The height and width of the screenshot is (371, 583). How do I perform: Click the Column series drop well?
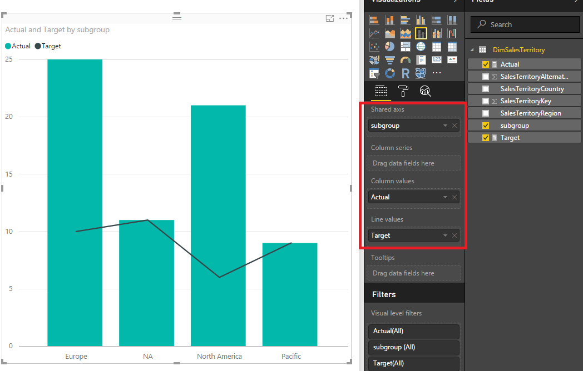pyautogui.click(x=414, y=163)
